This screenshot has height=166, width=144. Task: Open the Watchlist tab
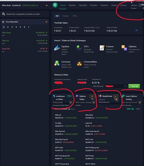click(83, 5)
